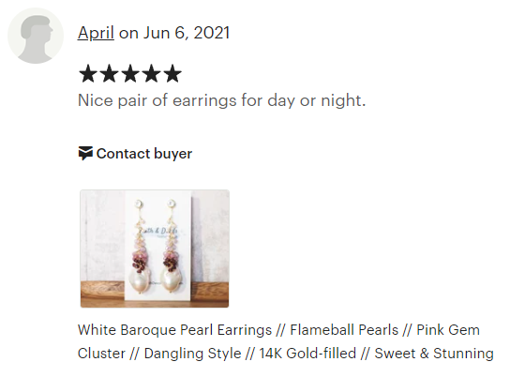This screenshot has height=377, width=525.
Task: Click the Contact buyer label
Action: point(144,154)
